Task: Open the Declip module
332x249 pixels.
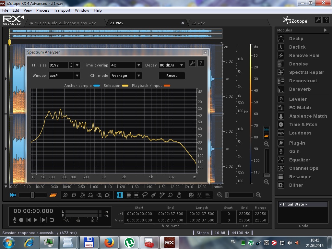Action: 296,39
